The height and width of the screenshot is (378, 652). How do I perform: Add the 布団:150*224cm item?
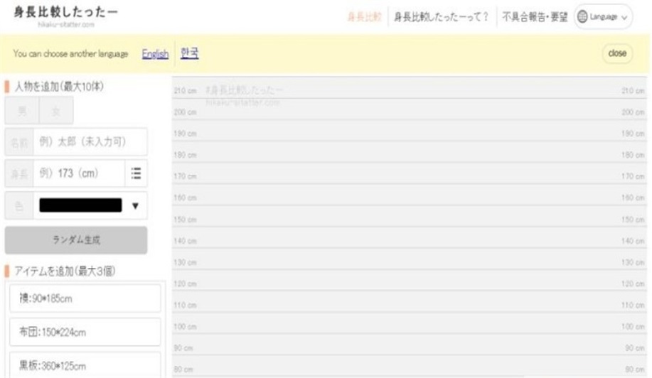coord(85,332)
